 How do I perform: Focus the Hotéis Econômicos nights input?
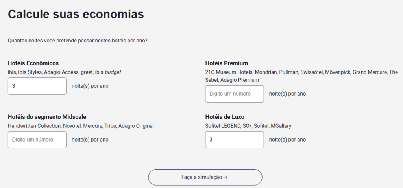(37, 86)
